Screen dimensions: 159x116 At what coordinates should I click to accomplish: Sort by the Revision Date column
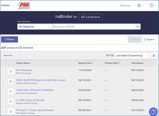(85, 63)
